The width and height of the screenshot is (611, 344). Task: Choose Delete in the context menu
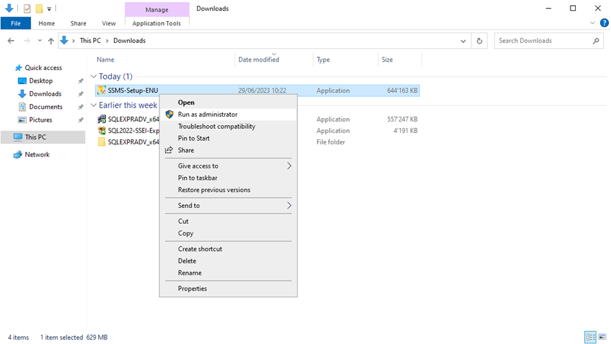tap(228, 261)
